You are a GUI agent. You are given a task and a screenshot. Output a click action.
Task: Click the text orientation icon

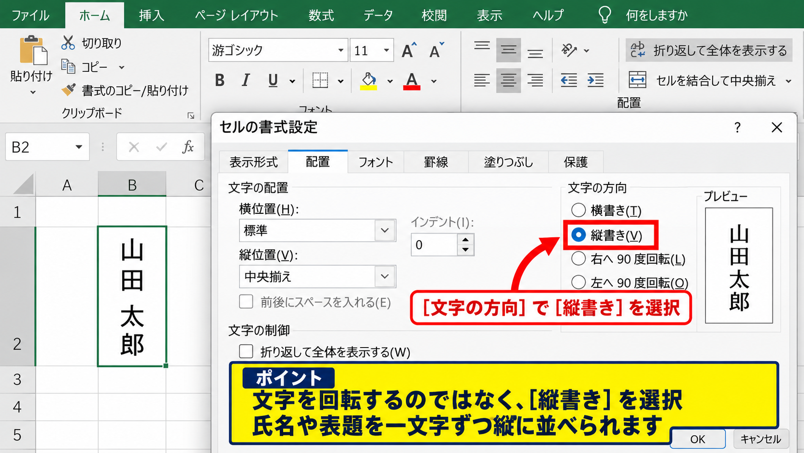point(569,50)
